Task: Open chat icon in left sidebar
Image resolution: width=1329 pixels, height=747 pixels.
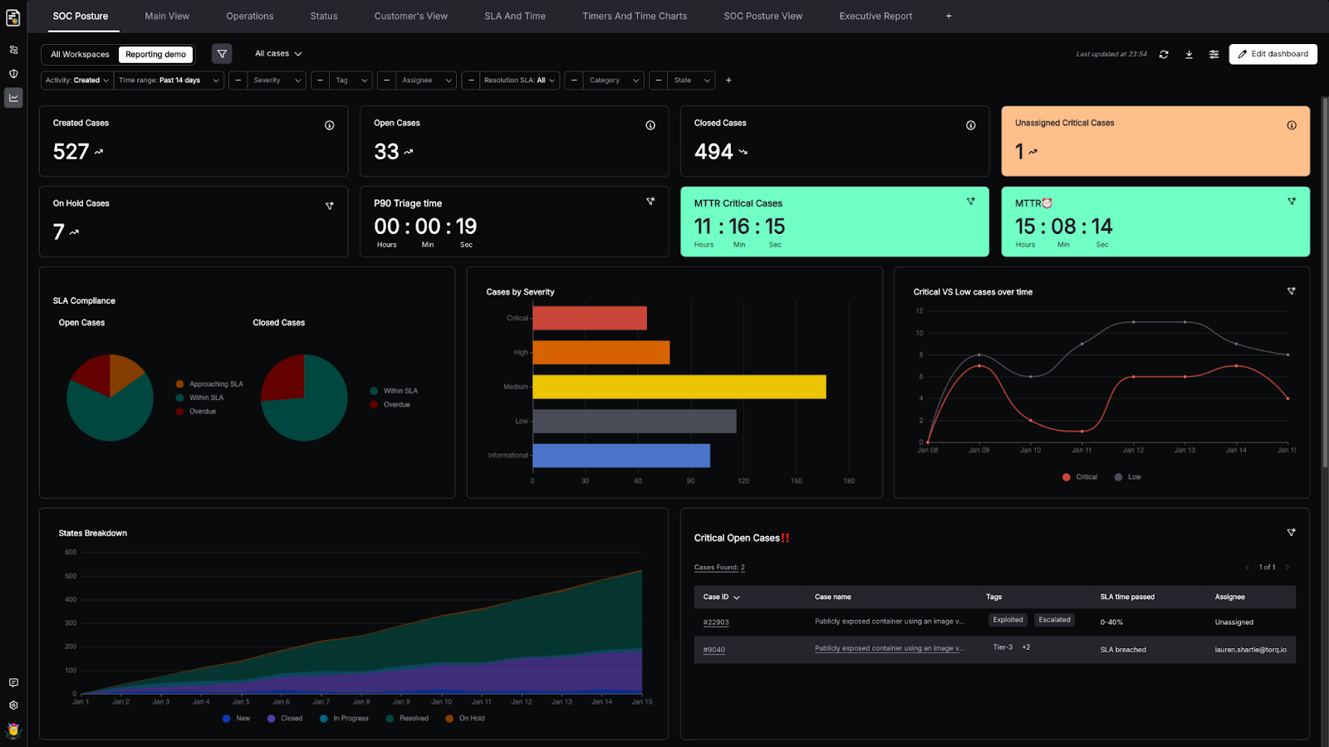Action: [x=13, y=683]
